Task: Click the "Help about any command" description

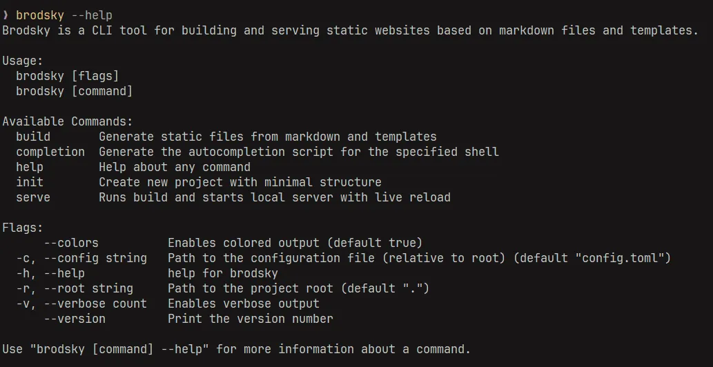Action: click(x=175, y=167)
